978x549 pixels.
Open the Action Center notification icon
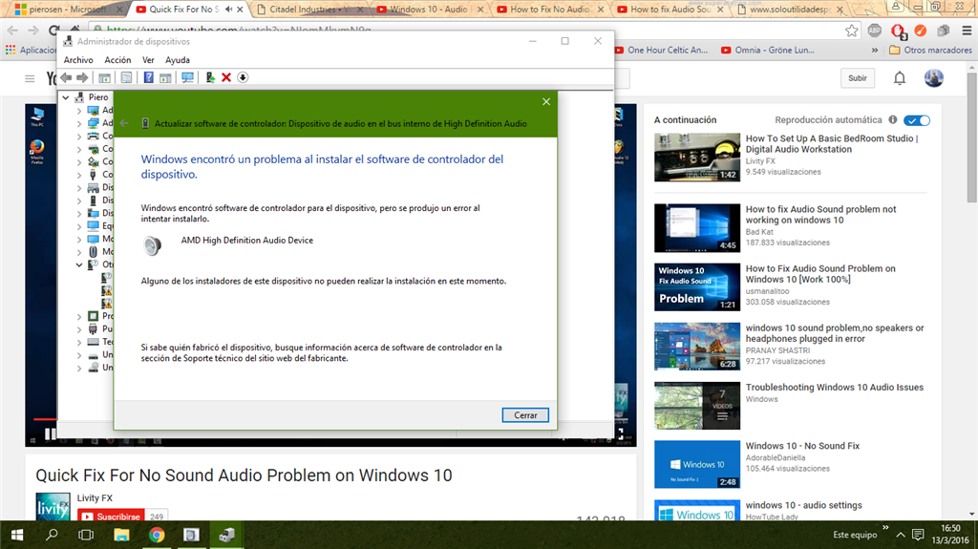tap(918, 535)
